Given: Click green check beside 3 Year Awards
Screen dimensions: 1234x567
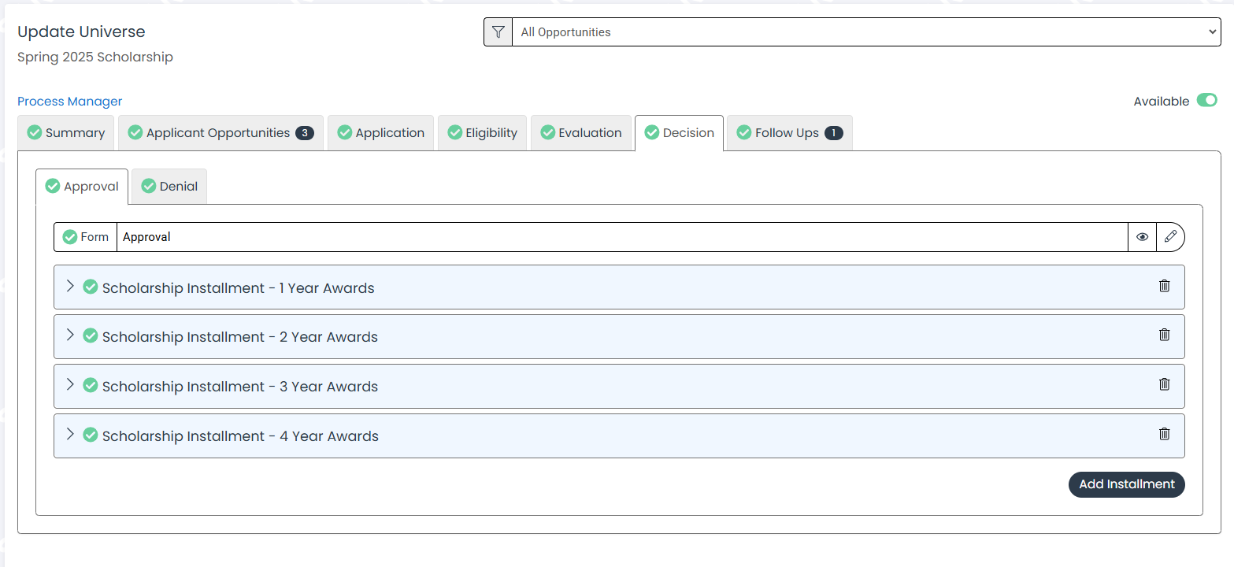Looking at the screenshot, I should coord(91,385).
